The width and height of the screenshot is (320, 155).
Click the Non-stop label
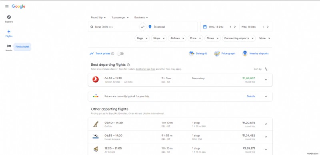tap(198, 78)
